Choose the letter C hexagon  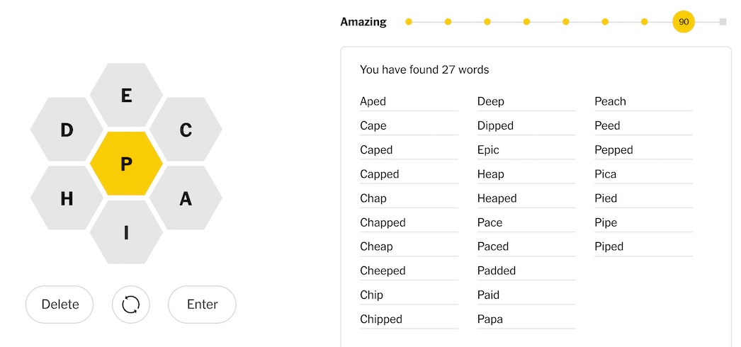pyautogui.click(x=186, y=130)
